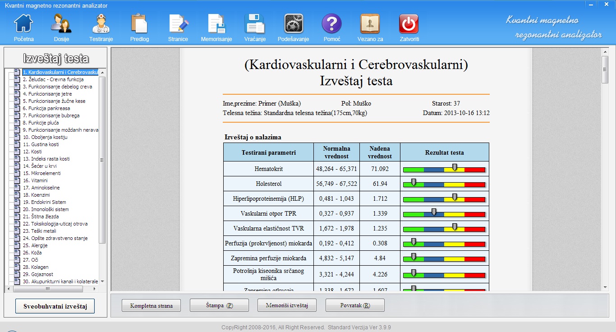Click the report page vertical scrollbar thumb
616x332 pixels.
click(605, 70)
